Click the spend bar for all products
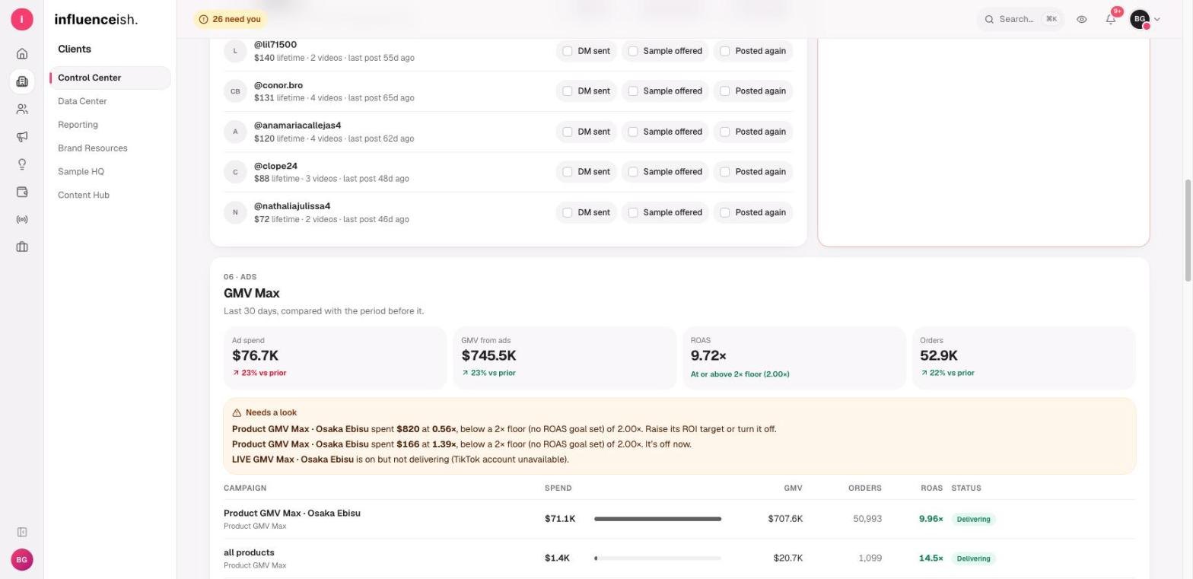Screen dimensions: 1193x579 [657, 558]
